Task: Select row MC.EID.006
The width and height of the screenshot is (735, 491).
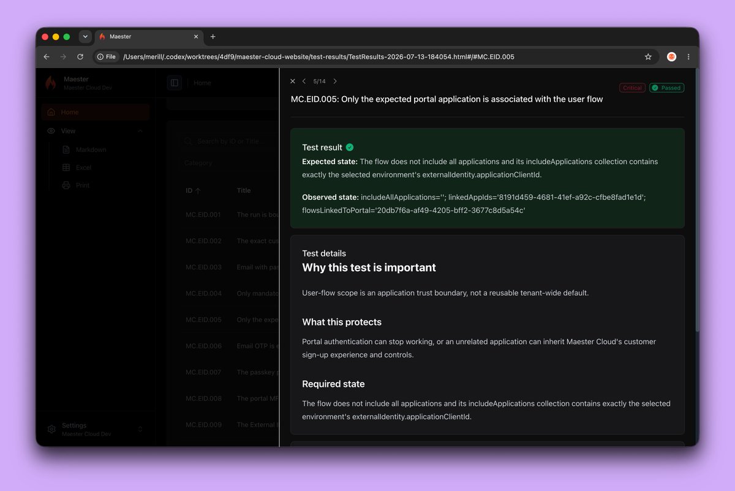Action: tap(230, 346)
